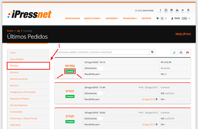Expand the TESTE account dropdown arrow
198x129 pixels.
click(x=189, y=18)
